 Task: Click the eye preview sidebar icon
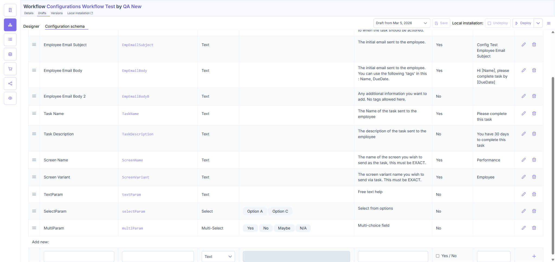click(10, 98)
